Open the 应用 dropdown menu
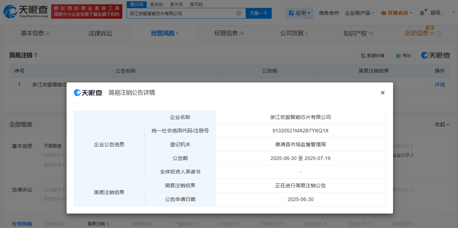This screenshot has height=228, width=458. pyautogui.click(x=299, y=13)
